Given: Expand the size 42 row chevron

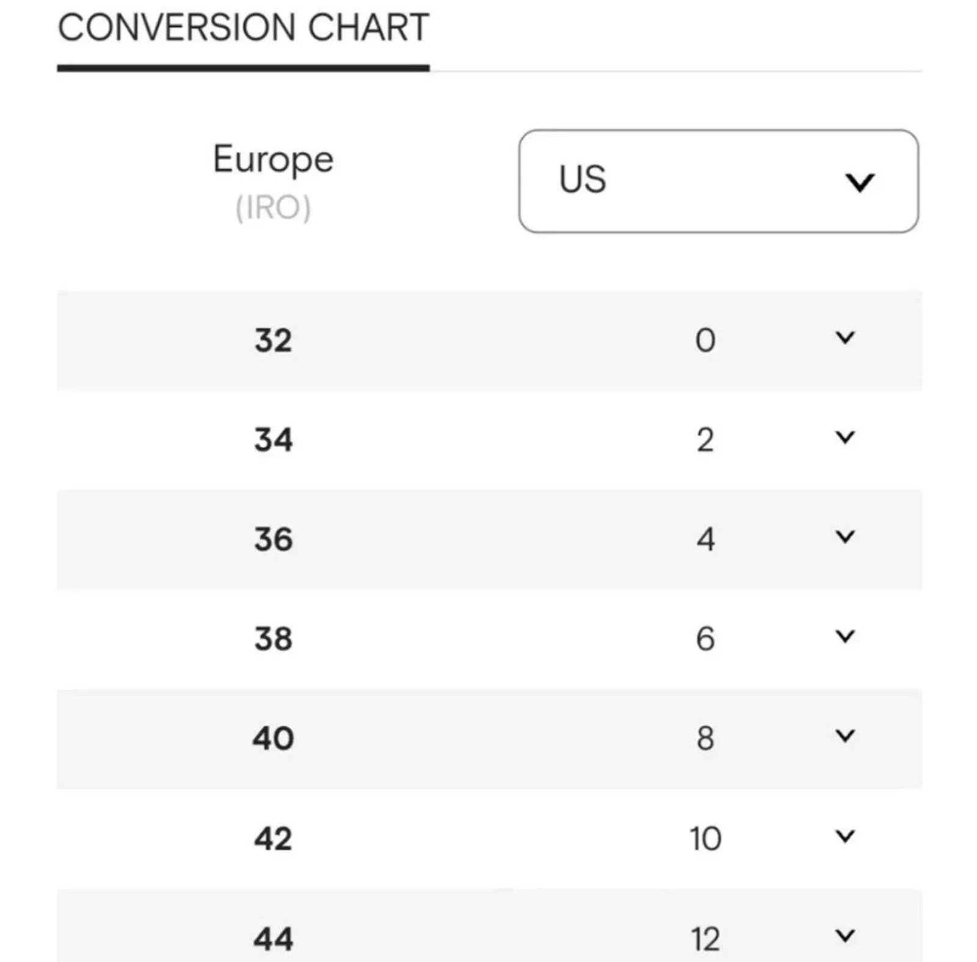Looking at the screenshot, I should 845,836.
